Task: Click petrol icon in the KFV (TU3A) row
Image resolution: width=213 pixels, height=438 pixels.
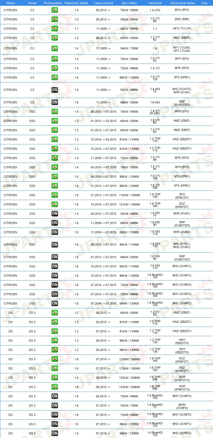Action: [x=55, y=48]
